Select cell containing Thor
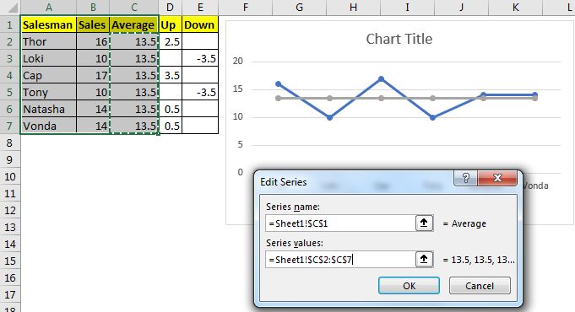This screenshot has height=312, width=575. 48,42
